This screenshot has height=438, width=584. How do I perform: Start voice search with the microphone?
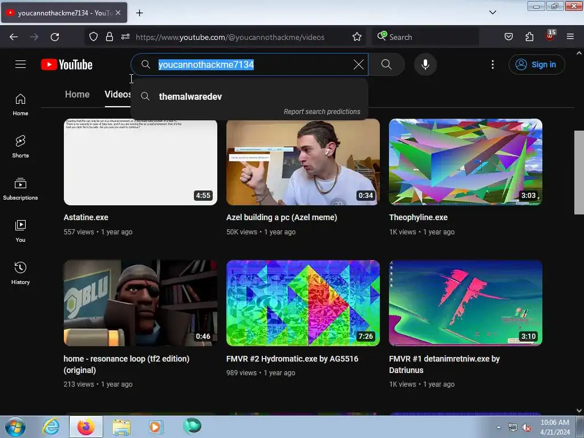point(425,64)
